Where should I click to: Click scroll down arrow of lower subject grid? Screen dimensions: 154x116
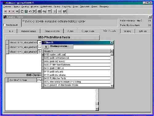tap(97, 109)
